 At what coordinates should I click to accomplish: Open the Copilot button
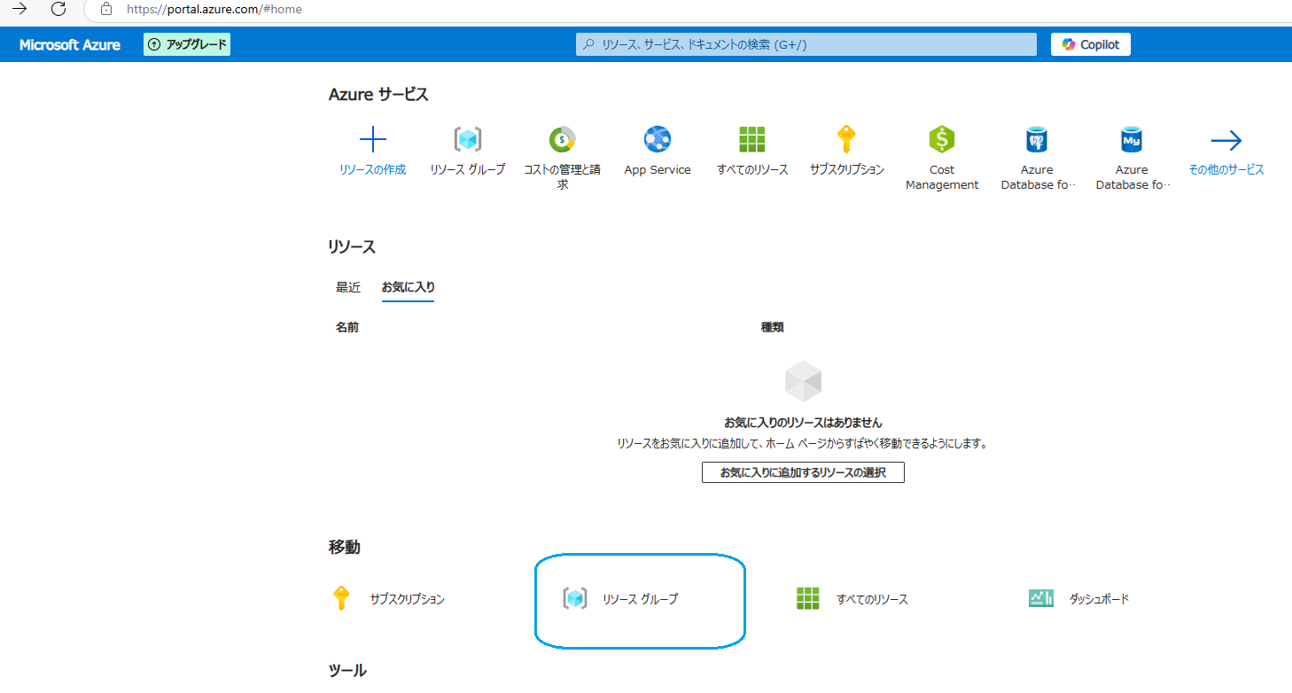pyautogui.click(x=1091, y=44)
